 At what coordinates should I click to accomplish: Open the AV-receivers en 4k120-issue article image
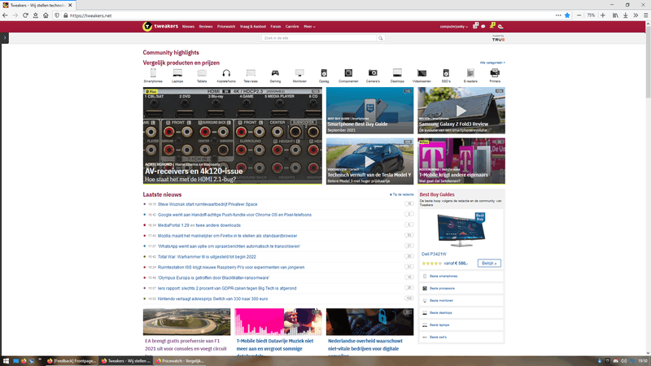click(x=233, y=136)
